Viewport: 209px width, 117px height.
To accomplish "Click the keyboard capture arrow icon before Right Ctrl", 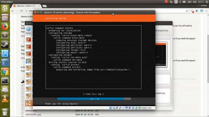I will click(139, 108).
